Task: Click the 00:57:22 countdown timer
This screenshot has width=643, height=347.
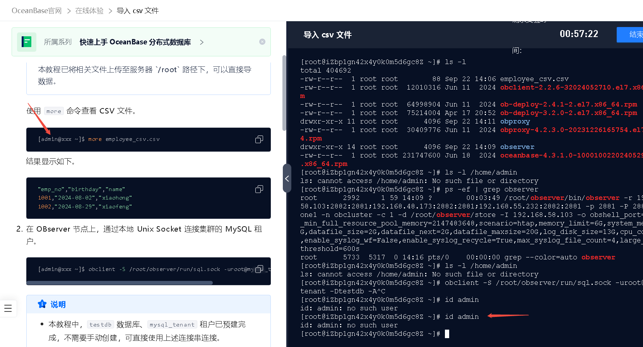Action: tap(579, 34)
